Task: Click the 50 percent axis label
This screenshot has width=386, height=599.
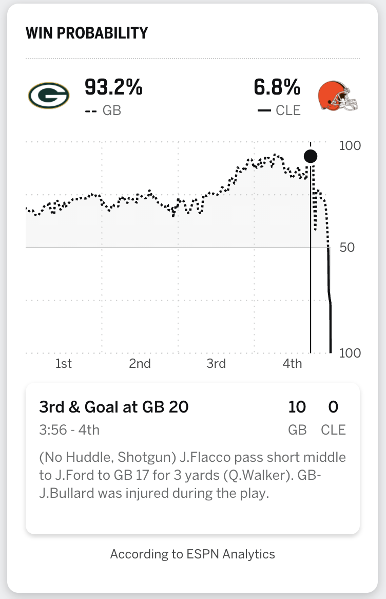Action: (x=347, y=247)
